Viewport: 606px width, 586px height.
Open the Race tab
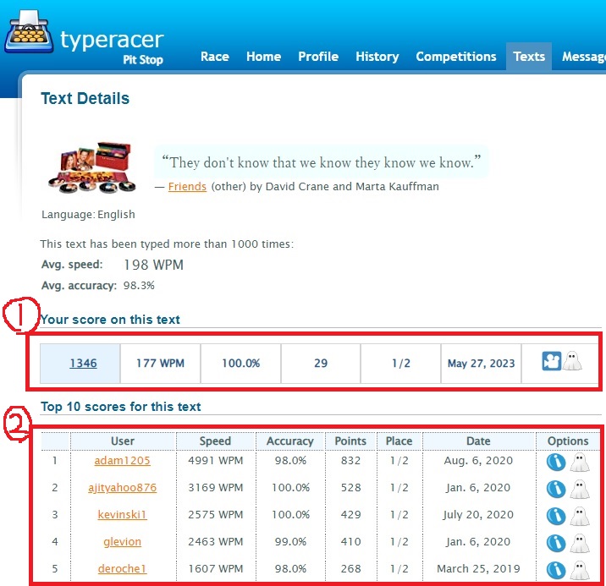215,57
